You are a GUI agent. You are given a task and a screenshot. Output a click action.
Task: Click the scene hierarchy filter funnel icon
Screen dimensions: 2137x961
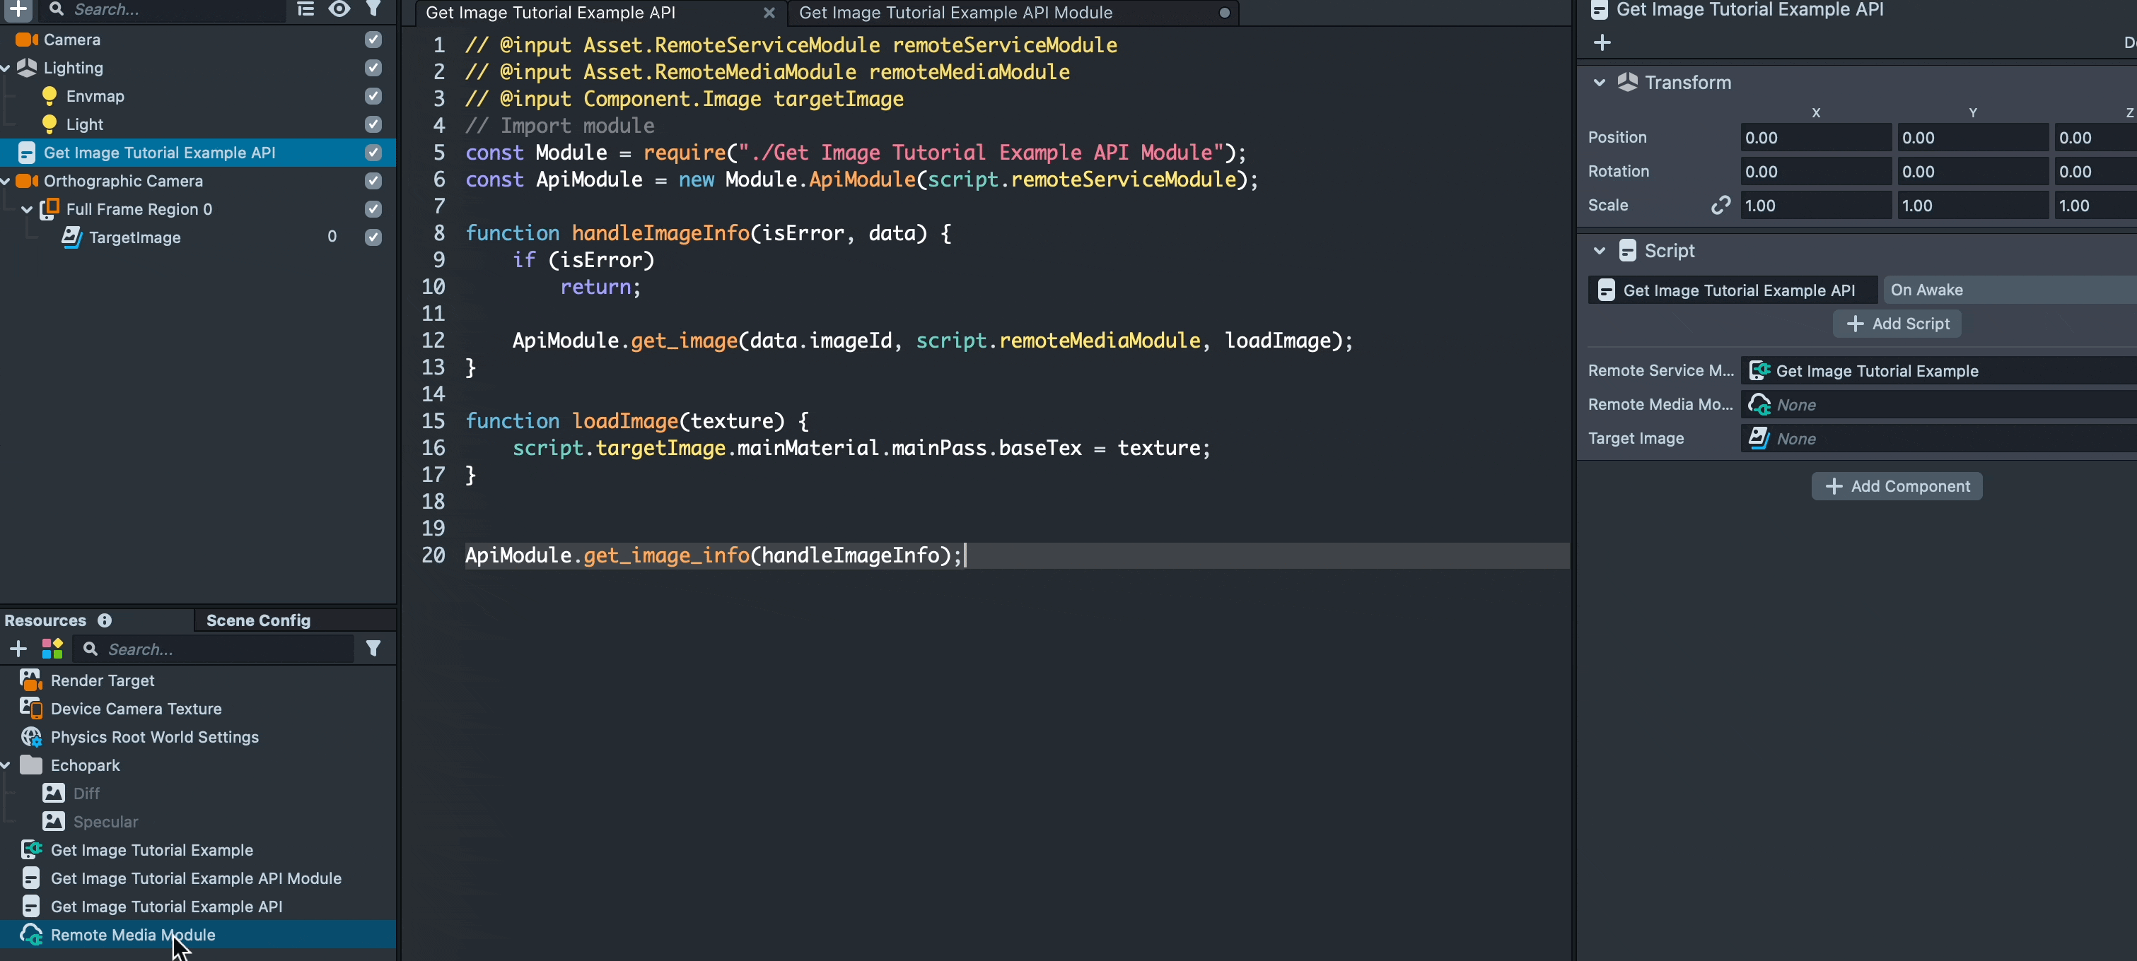(x=374, y=8)
